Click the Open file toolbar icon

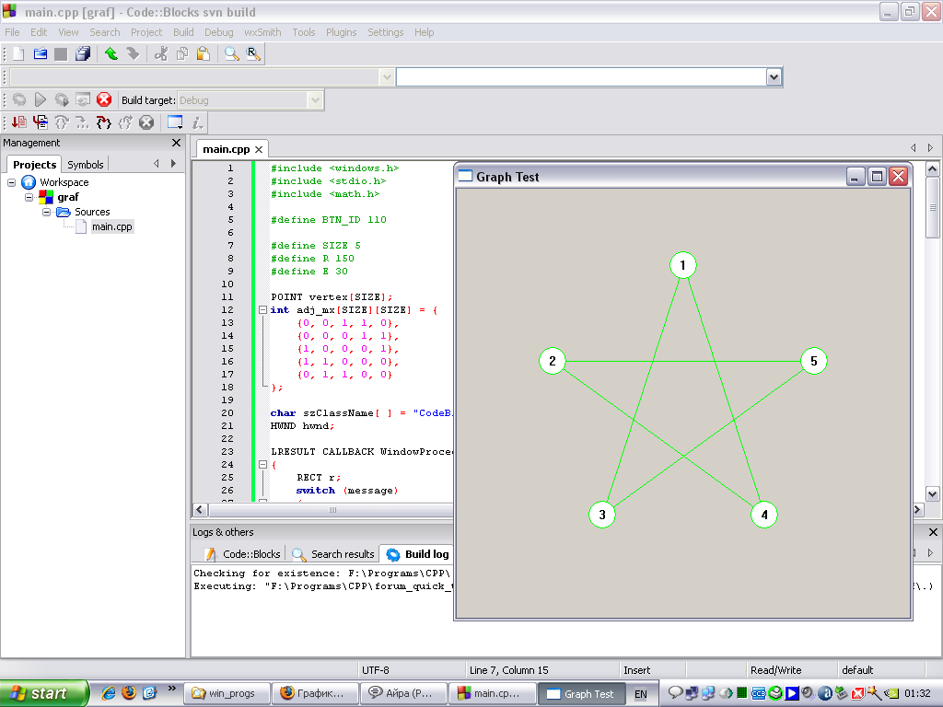click(40, 54)
